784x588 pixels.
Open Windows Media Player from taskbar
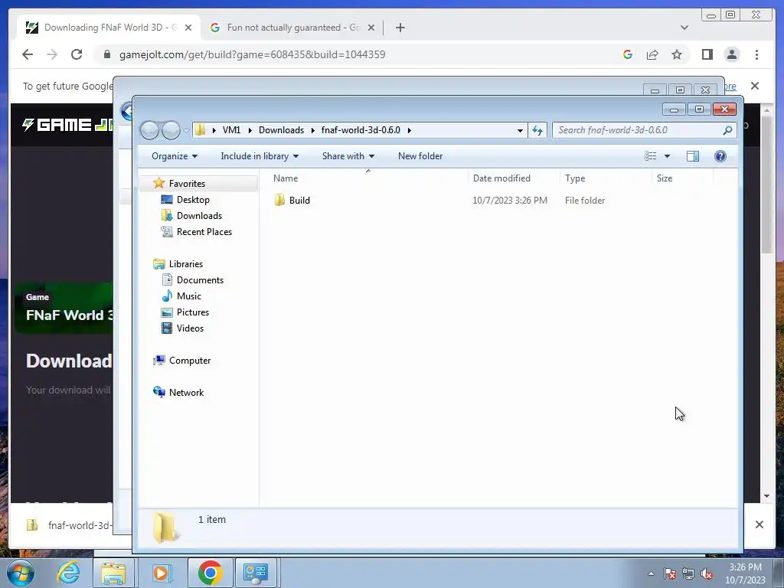pos(161,573)
